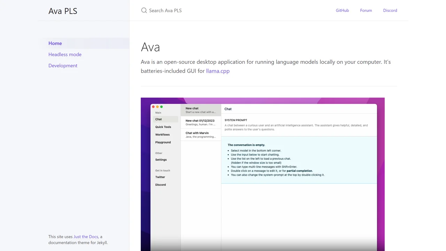446x251 pixels.
Task: Open the Just the Docs theme link
Action: point(86,237)
